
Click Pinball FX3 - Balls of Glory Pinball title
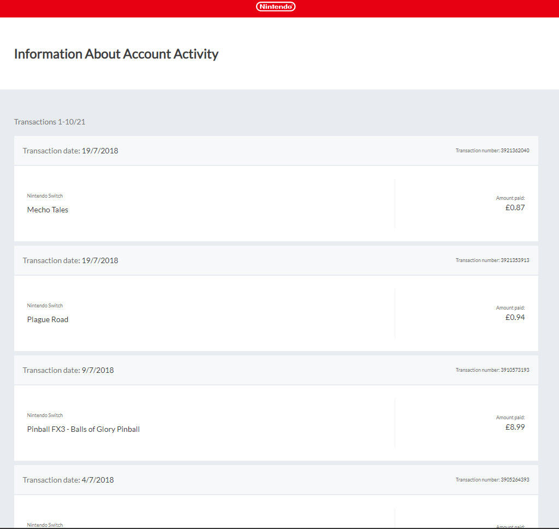pyautogui.click(x=84, y=429)
